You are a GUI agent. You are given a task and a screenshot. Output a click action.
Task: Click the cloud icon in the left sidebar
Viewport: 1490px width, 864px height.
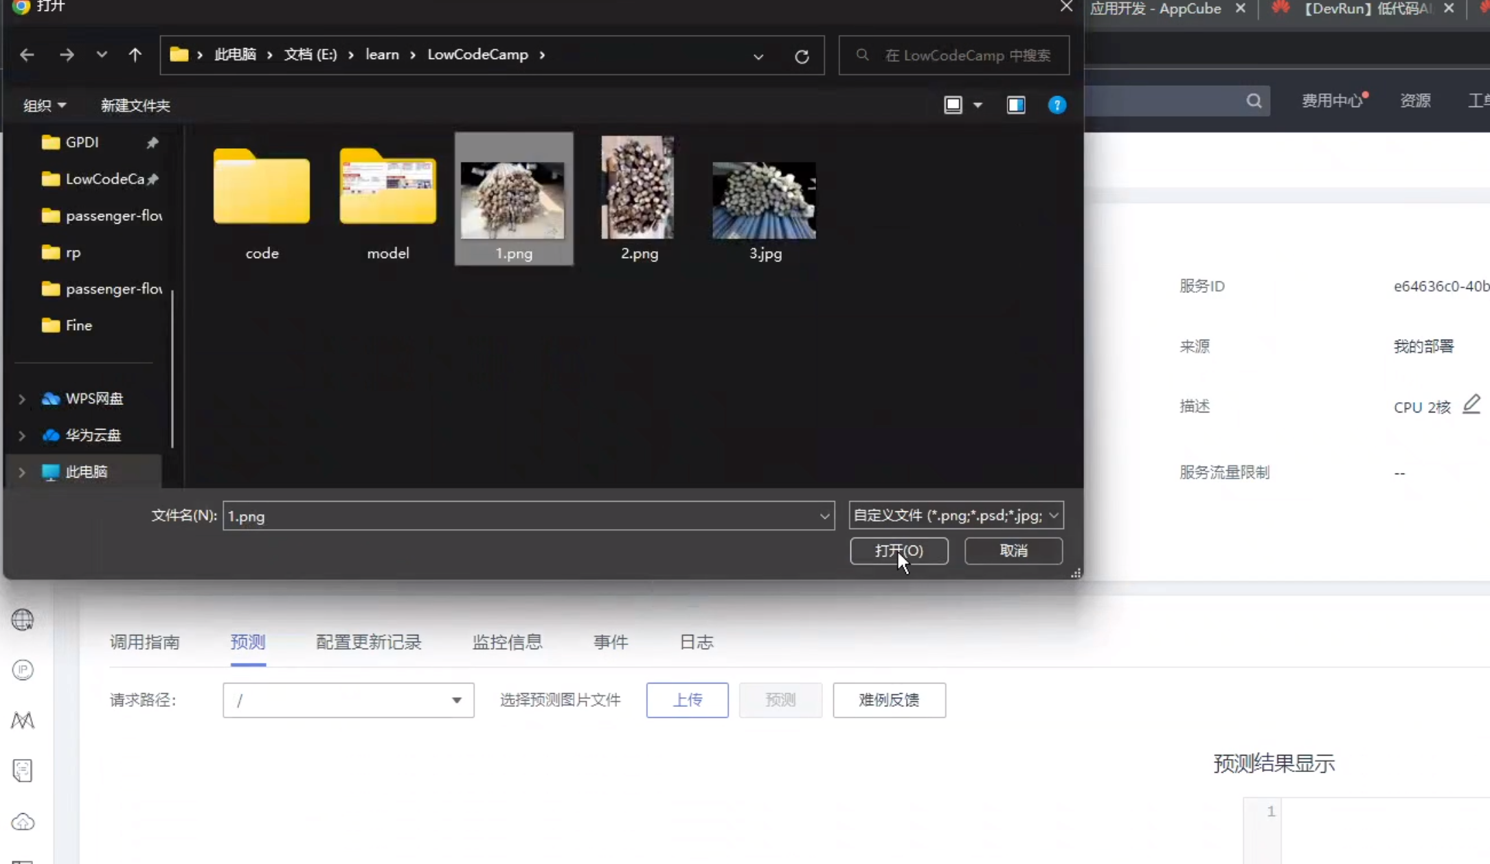[x=23, y=821]
